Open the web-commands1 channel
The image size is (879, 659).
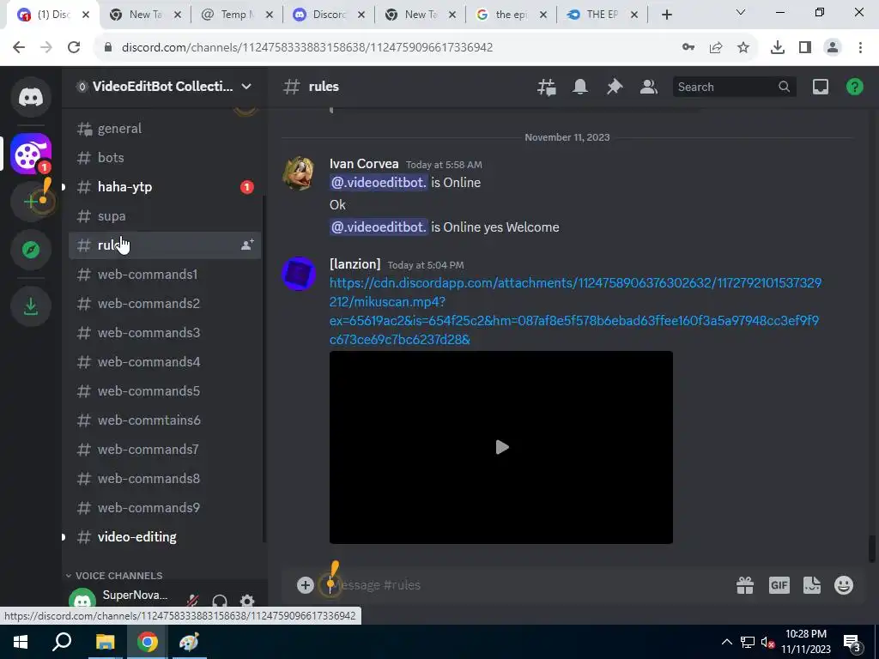click(165, 274)
